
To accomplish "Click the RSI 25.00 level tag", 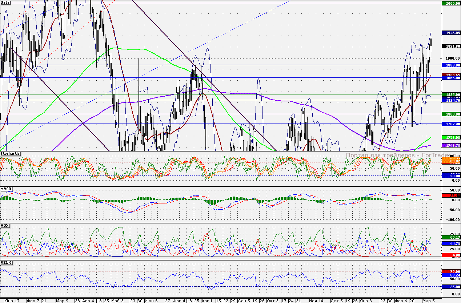I will click(x=451, y=287).
